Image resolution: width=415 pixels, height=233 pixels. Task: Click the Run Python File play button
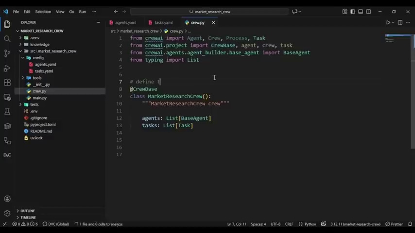click(388, 22)
